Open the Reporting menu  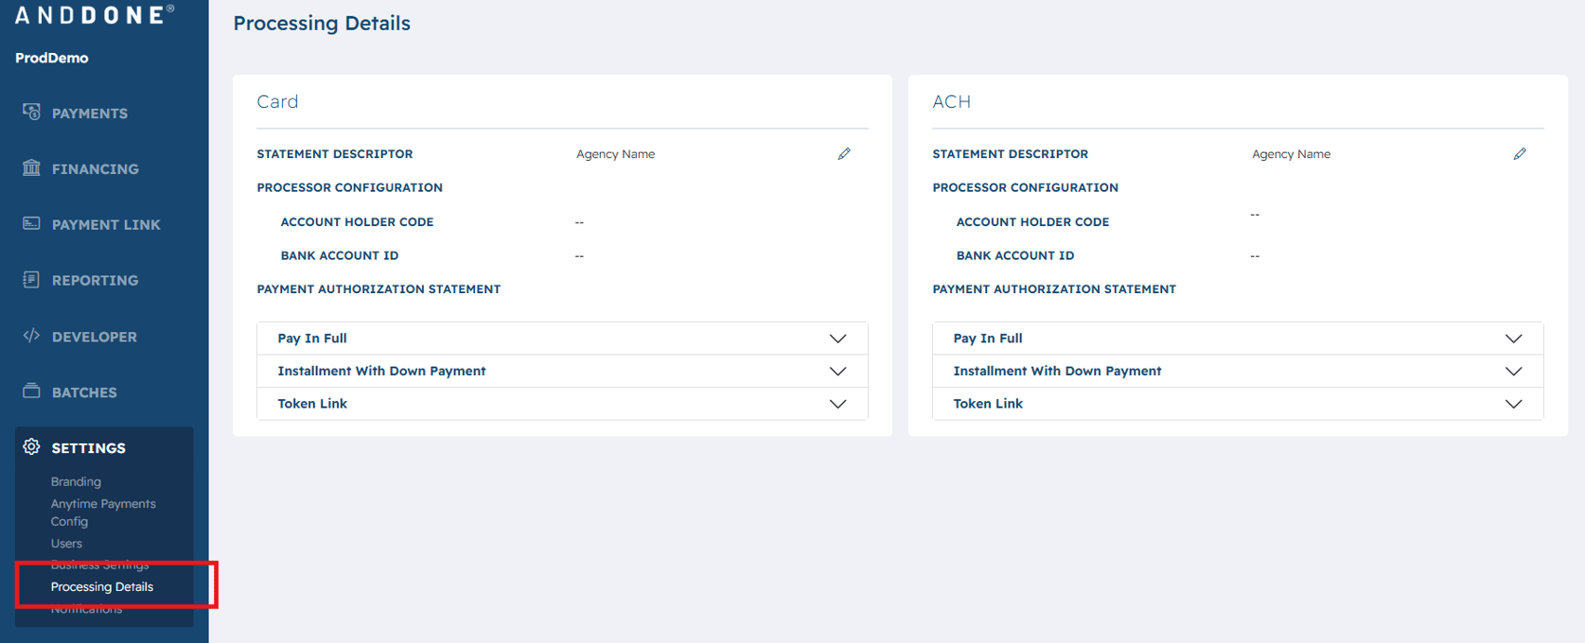[95, 281]
